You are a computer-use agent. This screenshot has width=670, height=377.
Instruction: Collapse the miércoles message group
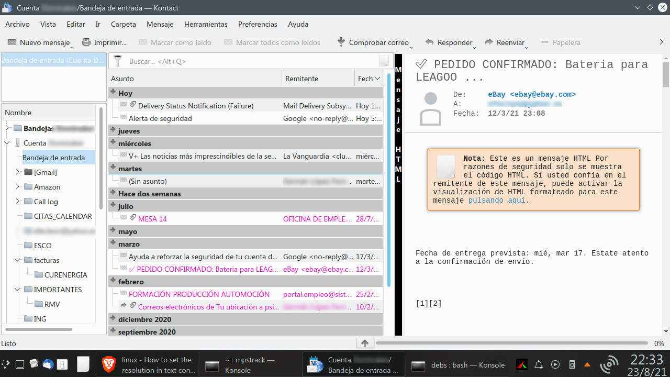(113, 143)
